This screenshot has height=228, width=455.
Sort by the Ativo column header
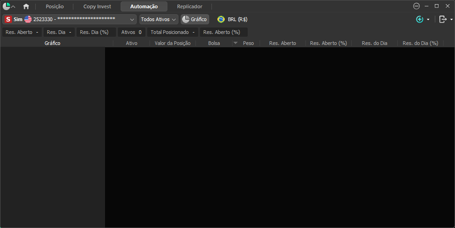click(x=132, y=43)
